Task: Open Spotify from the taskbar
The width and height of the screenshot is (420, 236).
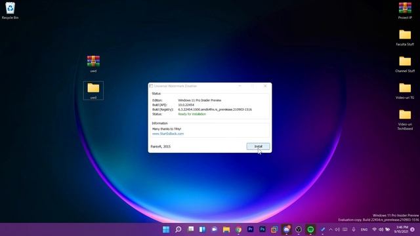Action: coord(310,229)
